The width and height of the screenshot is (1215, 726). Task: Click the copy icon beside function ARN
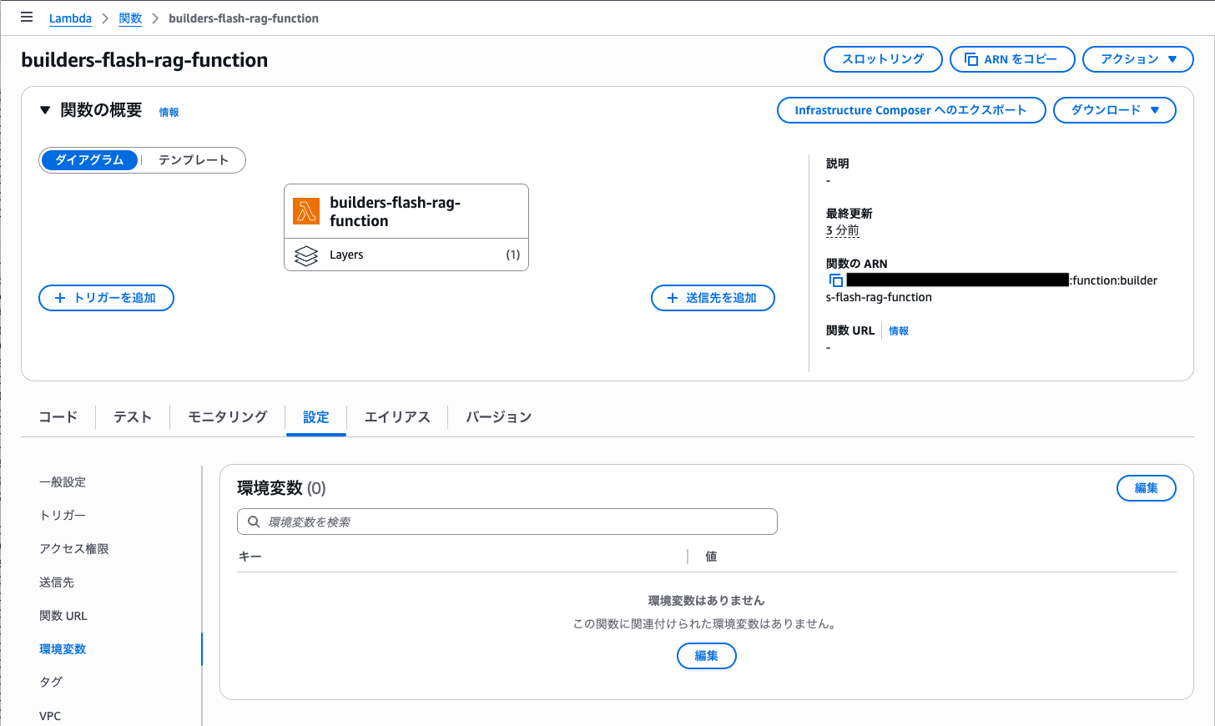835,280
